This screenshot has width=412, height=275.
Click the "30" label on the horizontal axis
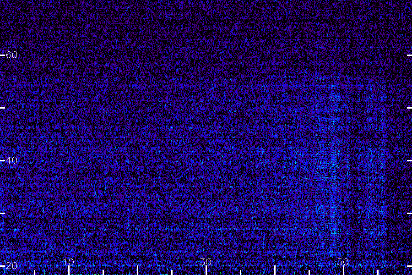(x=206, y=262)
